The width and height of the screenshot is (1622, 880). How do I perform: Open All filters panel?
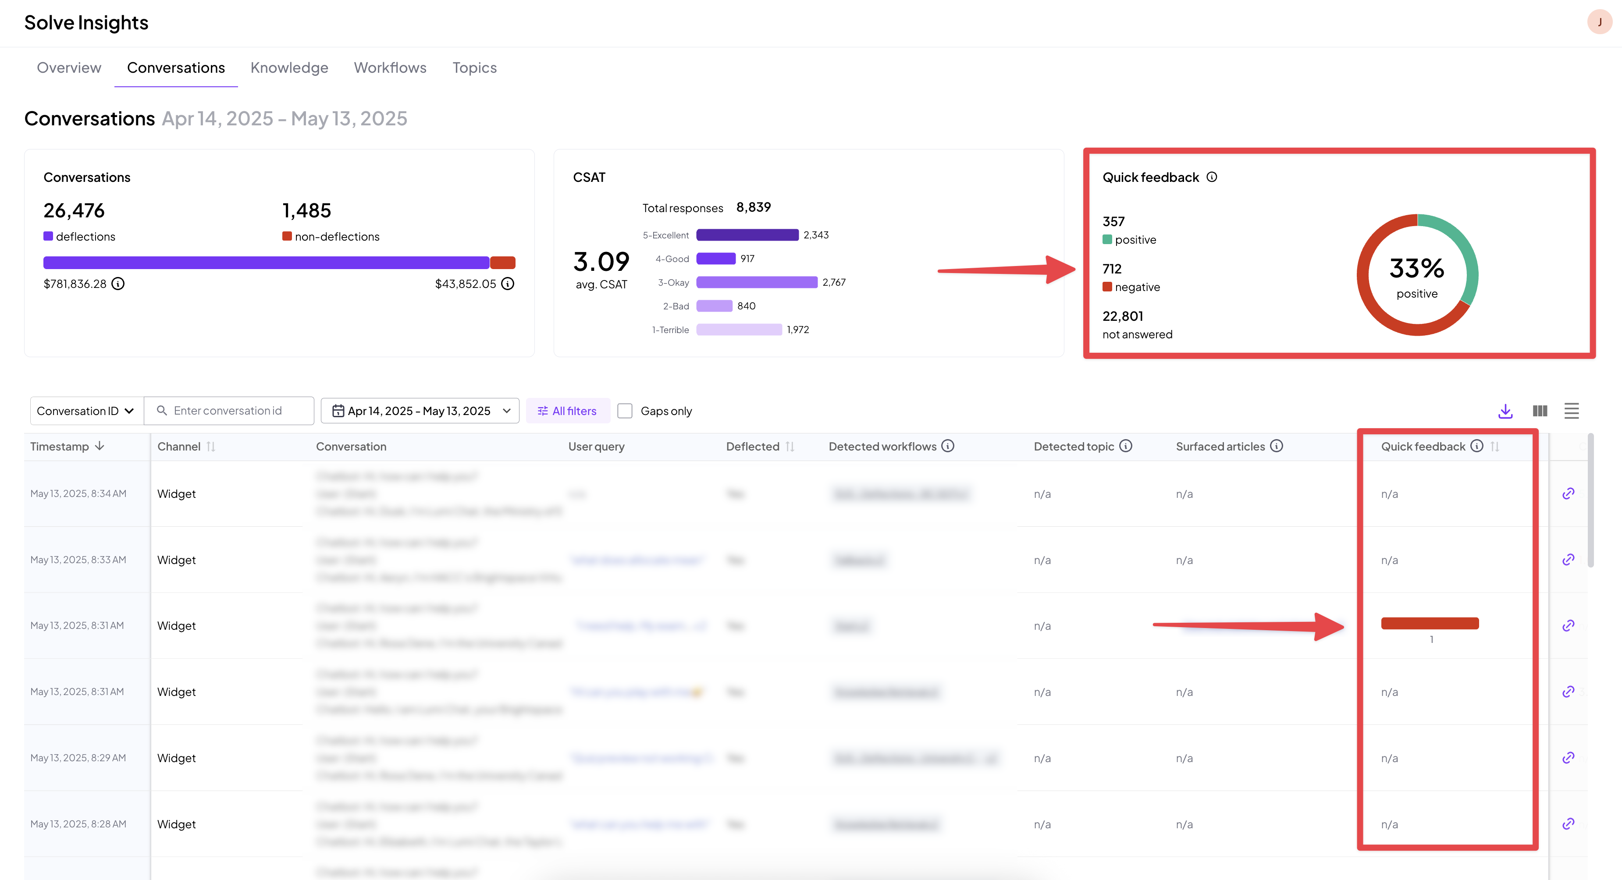pos(567,411)
